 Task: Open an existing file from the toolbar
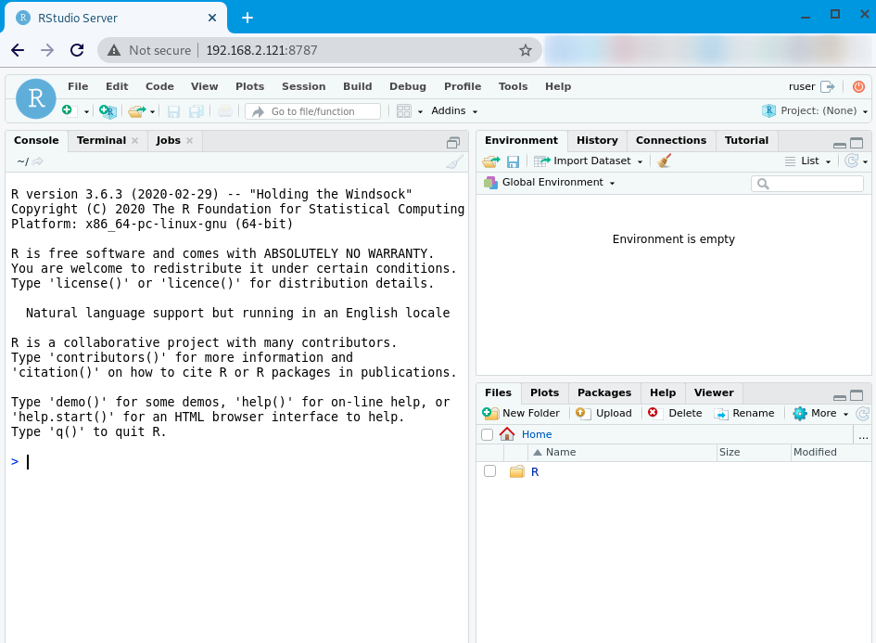pyautogui.click(x=137, y=109)
